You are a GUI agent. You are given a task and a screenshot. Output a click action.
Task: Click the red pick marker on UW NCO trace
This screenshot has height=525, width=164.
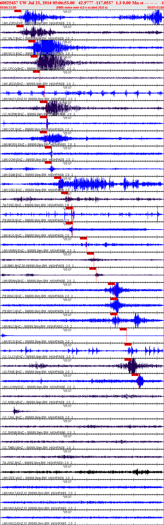pyautogui.click(x=32, y=41)
